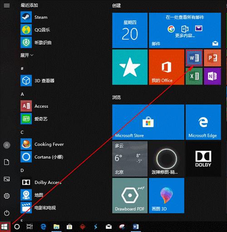This screenshot has width=227, height=232.
Task: Open Steam from recently added apps
Action: coord(41,17)
